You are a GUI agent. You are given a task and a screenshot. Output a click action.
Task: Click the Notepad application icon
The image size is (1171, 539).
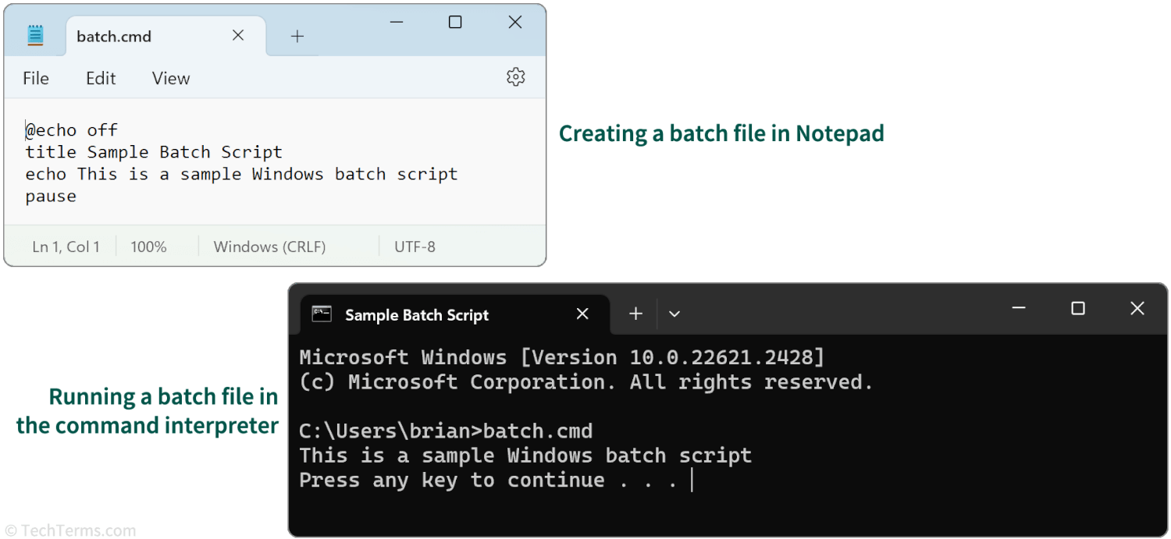(x=34, y=34)
